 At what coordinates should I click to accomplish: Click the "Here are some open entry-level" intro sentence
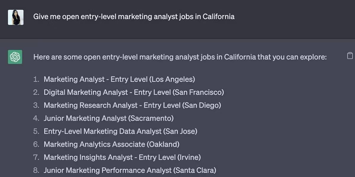click(180, 57)
